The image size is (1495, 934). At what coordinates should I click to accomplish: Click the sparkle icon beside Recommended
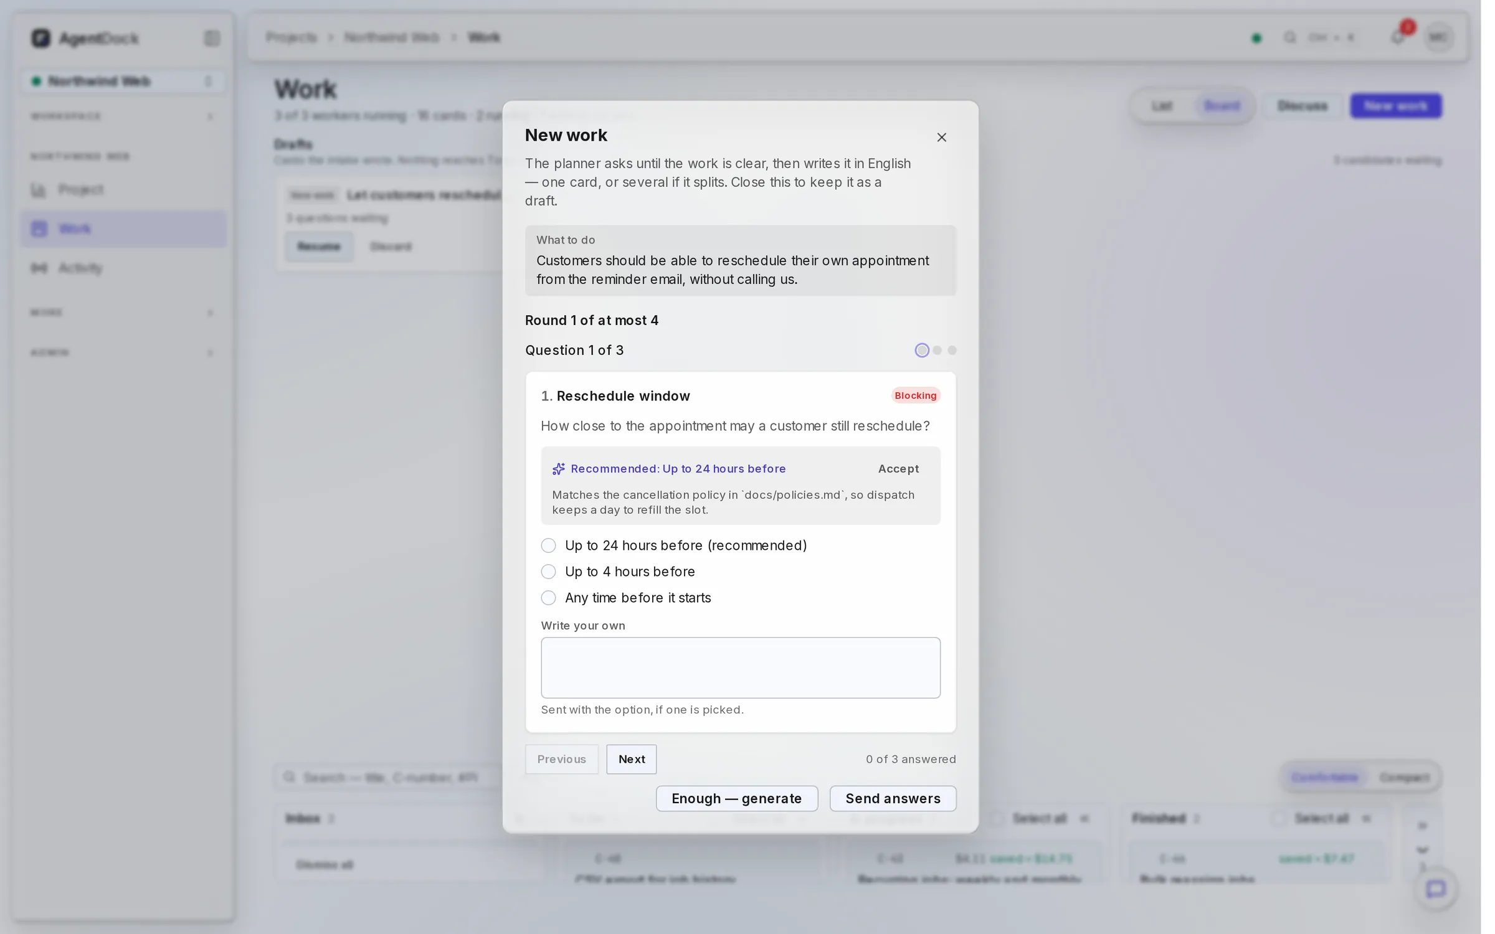tap(558, 469)
